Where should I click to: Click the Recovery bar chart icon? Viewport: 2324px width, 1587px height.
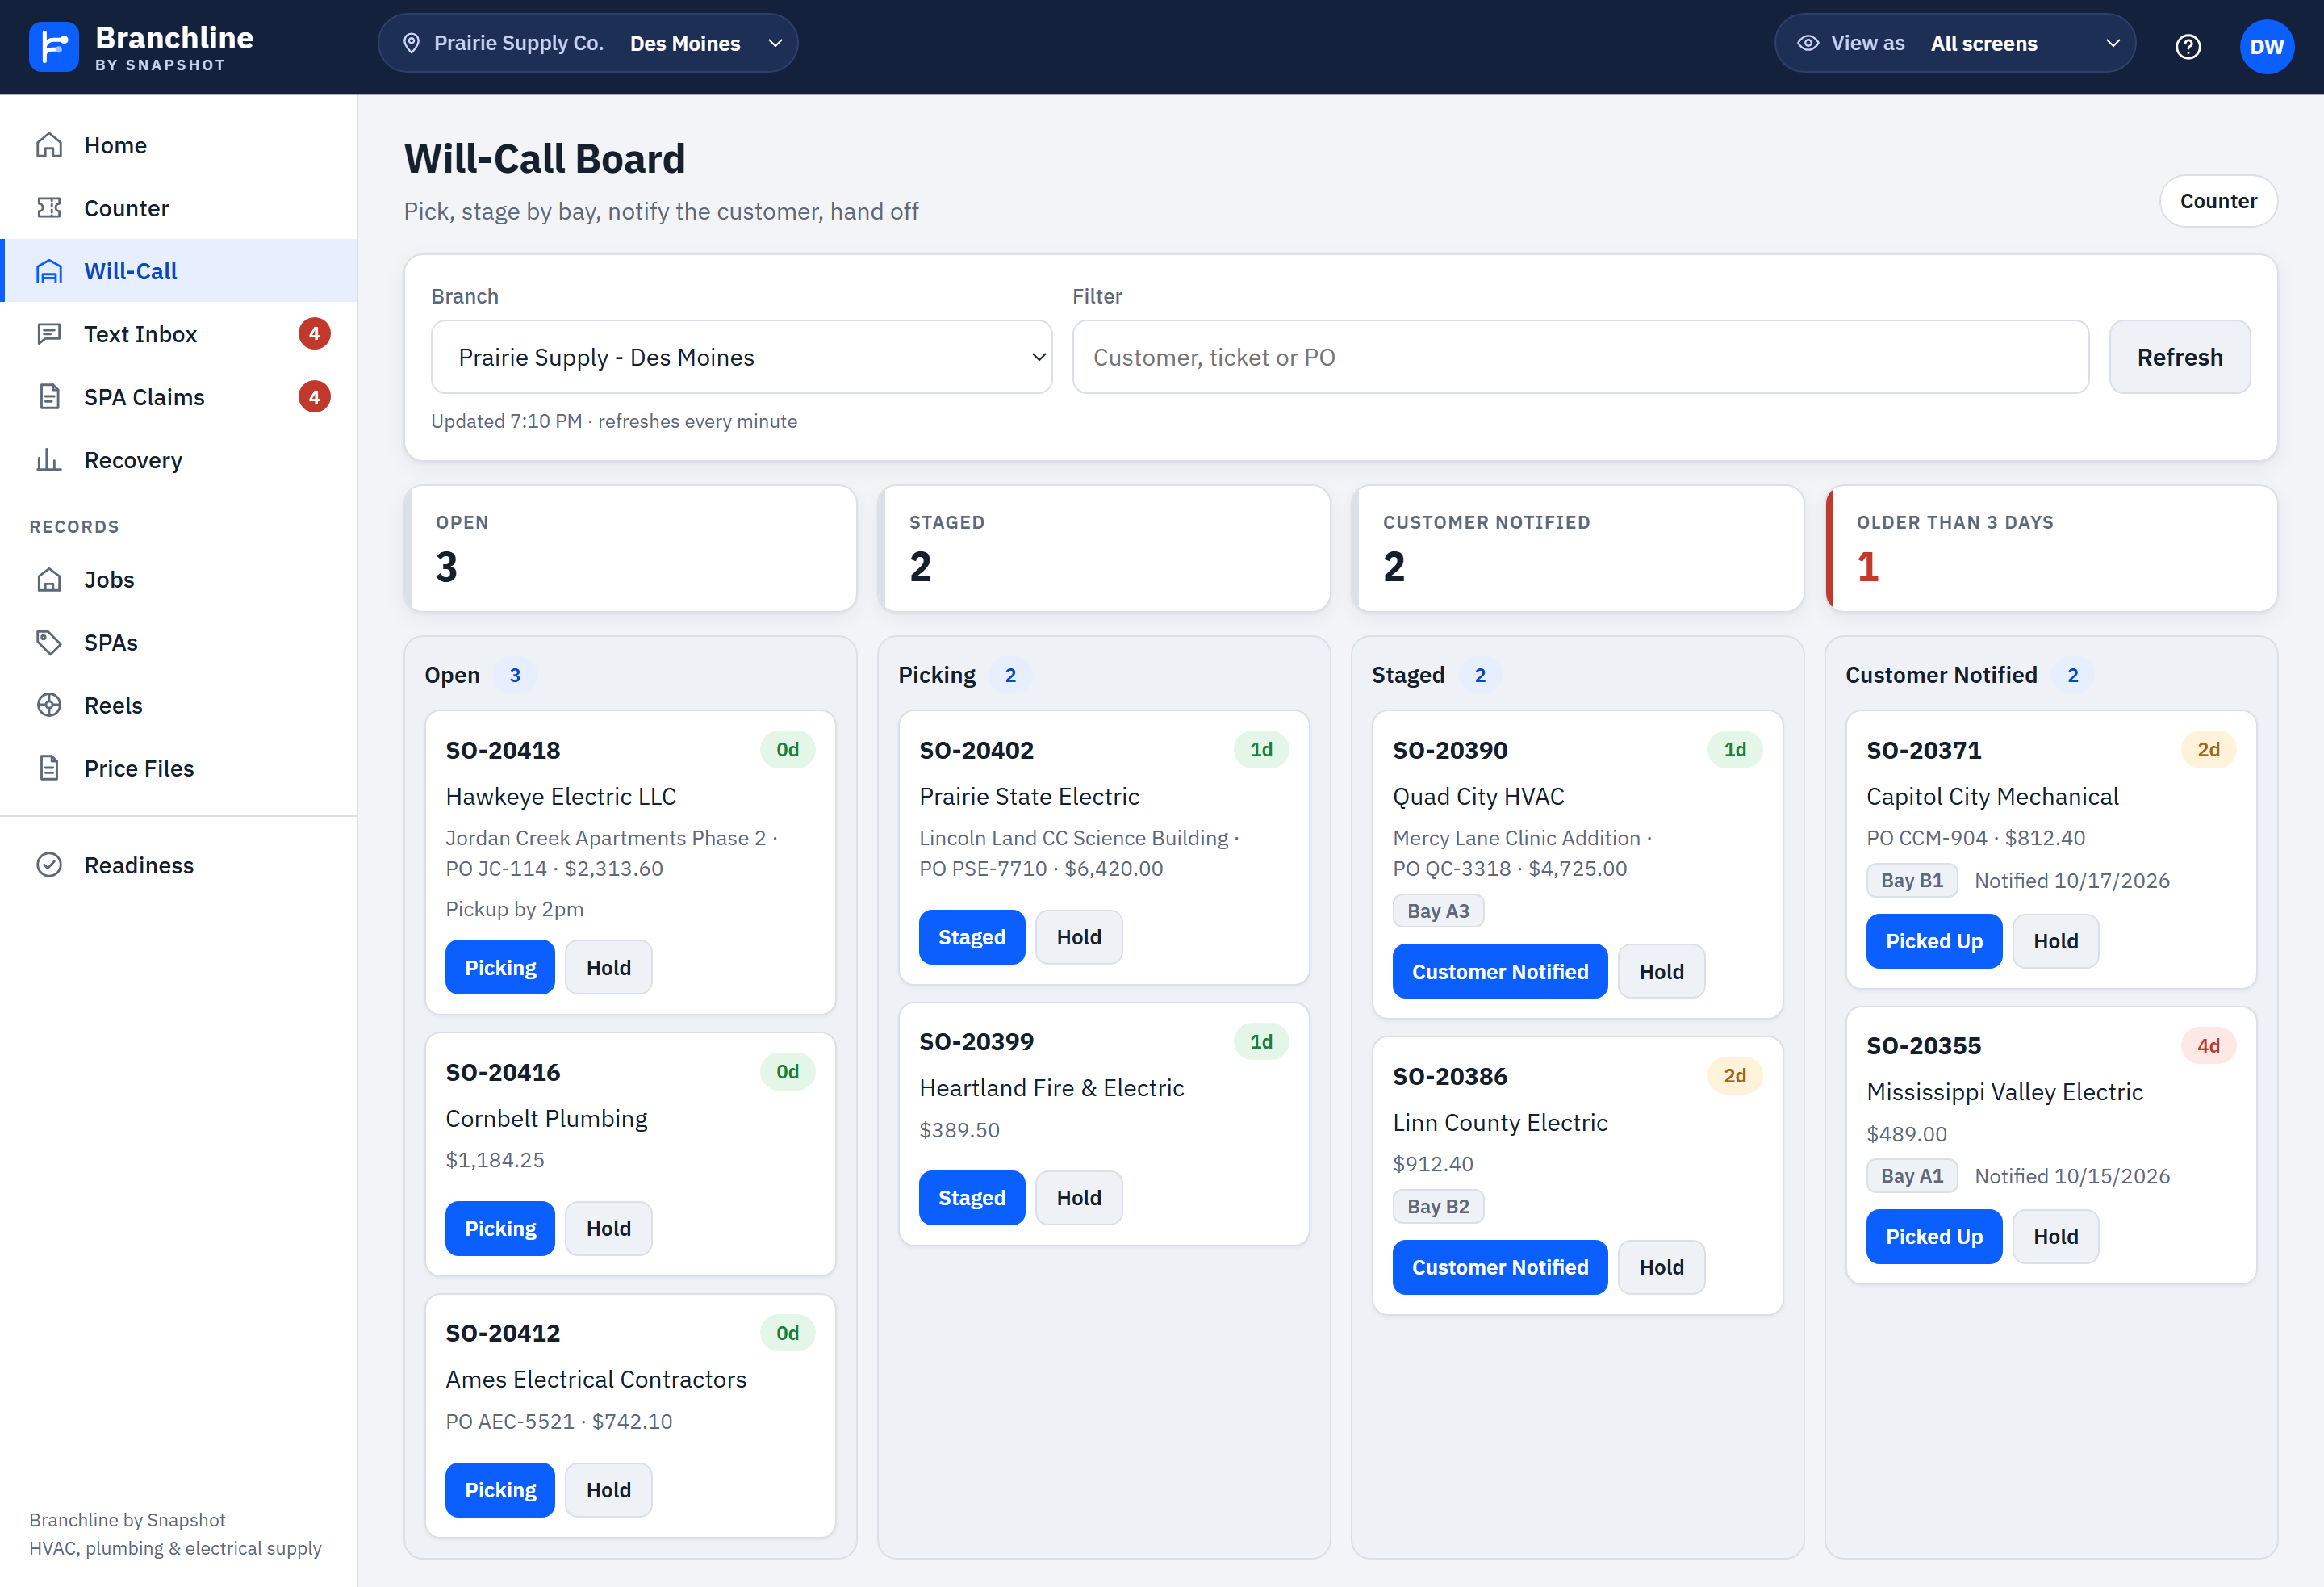pyautogui.click(x=49, y=460)
